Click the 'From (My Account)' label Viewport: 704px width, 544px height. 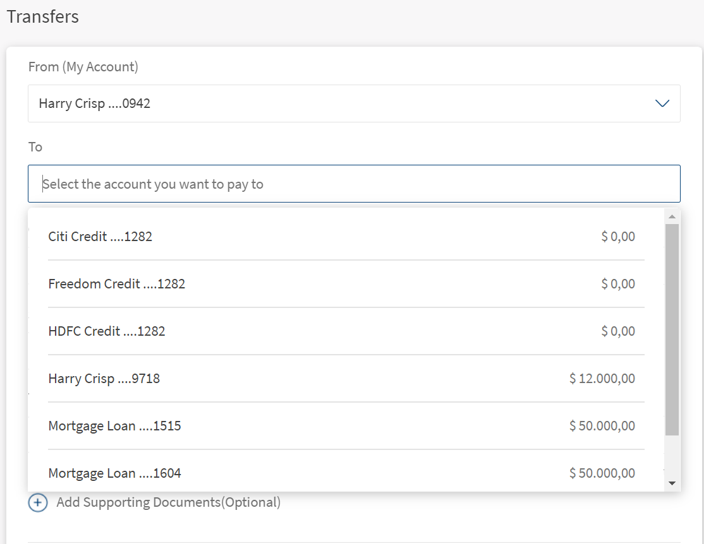tap(83, 67)
